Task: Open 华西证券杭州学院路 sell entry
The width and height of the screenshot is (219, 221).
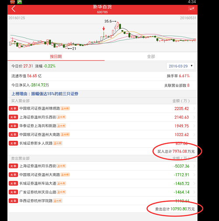Action: [102, 201]
